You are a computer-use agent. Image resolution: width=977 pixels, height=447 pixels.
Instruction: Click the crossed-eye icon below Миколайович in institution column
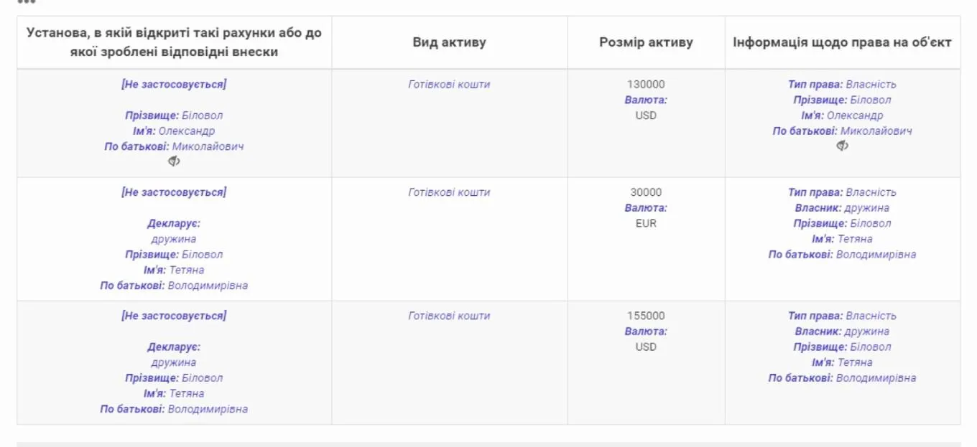174,161
